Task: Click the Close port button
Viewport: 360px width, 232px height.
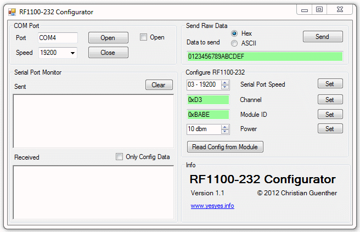Action: [108, 53]
